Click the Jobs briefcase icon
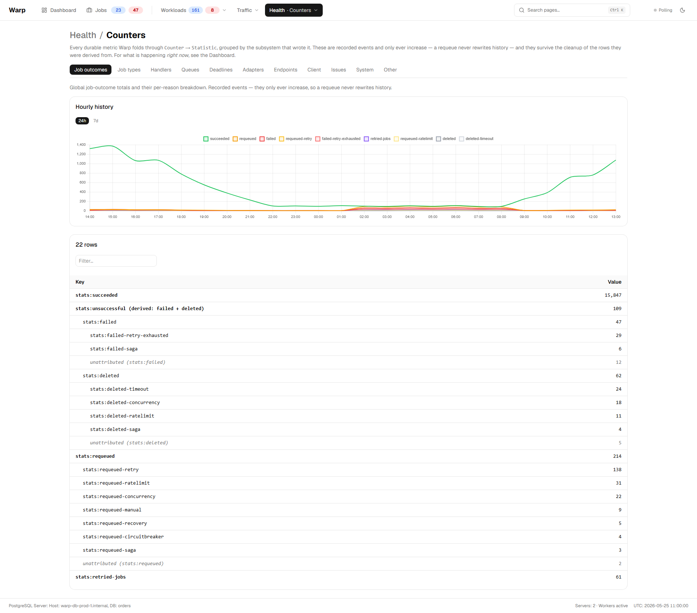 coord(89,10)
